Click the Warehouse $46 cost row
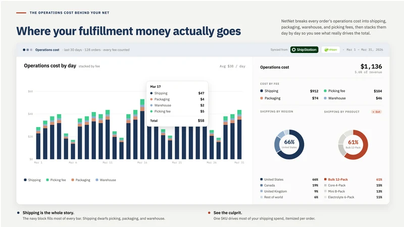Screen dimensions: 404x227 352,98
